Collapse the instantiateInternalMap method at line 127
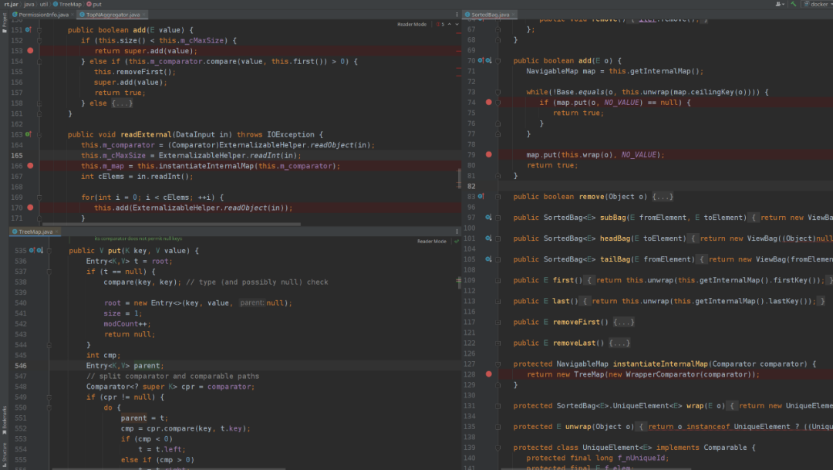The width and height of the screenshot is (833, 470). click(x=497, y=364)
